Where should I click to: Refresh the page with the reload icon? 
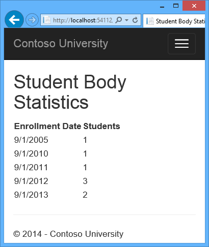point(135,20)
